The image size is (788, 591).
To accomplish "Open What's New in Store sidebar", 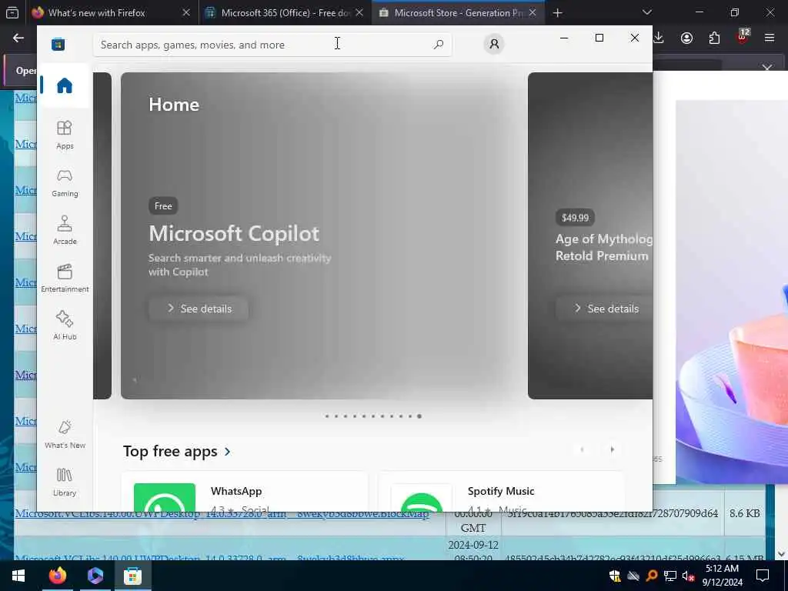I will [65, 434].
